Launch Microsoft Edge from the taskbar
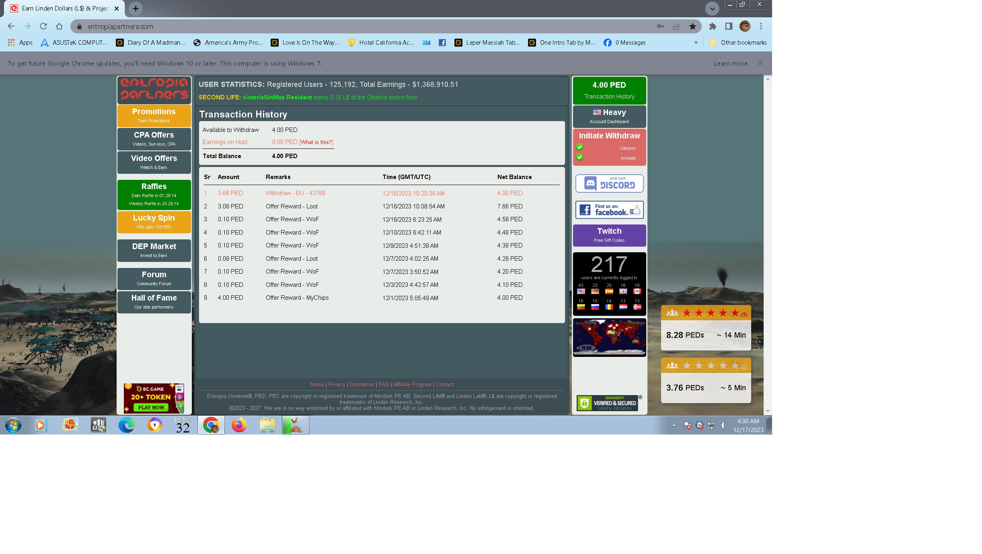The height and width of the screenshot is (554, 982). coord(126,425)
